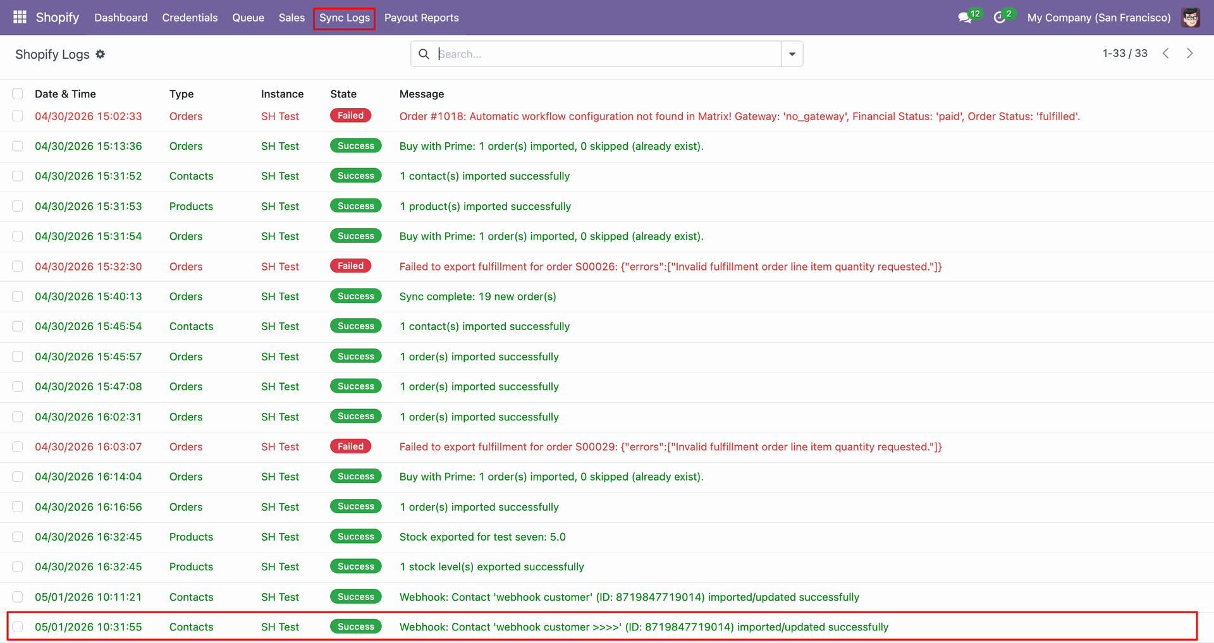Image resolution: width=1214 pixels, height=643 pixels.
Task: Open the apps grid menu icon
Action: [x=20, y=17]
